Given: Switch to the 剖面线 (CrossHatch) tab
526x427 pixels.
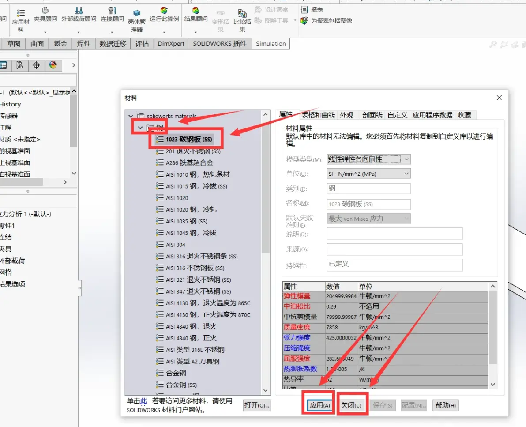Looking at the screenshot, I should (372, 115).
